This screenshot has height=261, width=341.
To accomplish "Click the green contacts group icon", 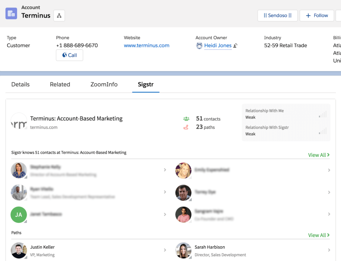I will [x=186, y=119].
